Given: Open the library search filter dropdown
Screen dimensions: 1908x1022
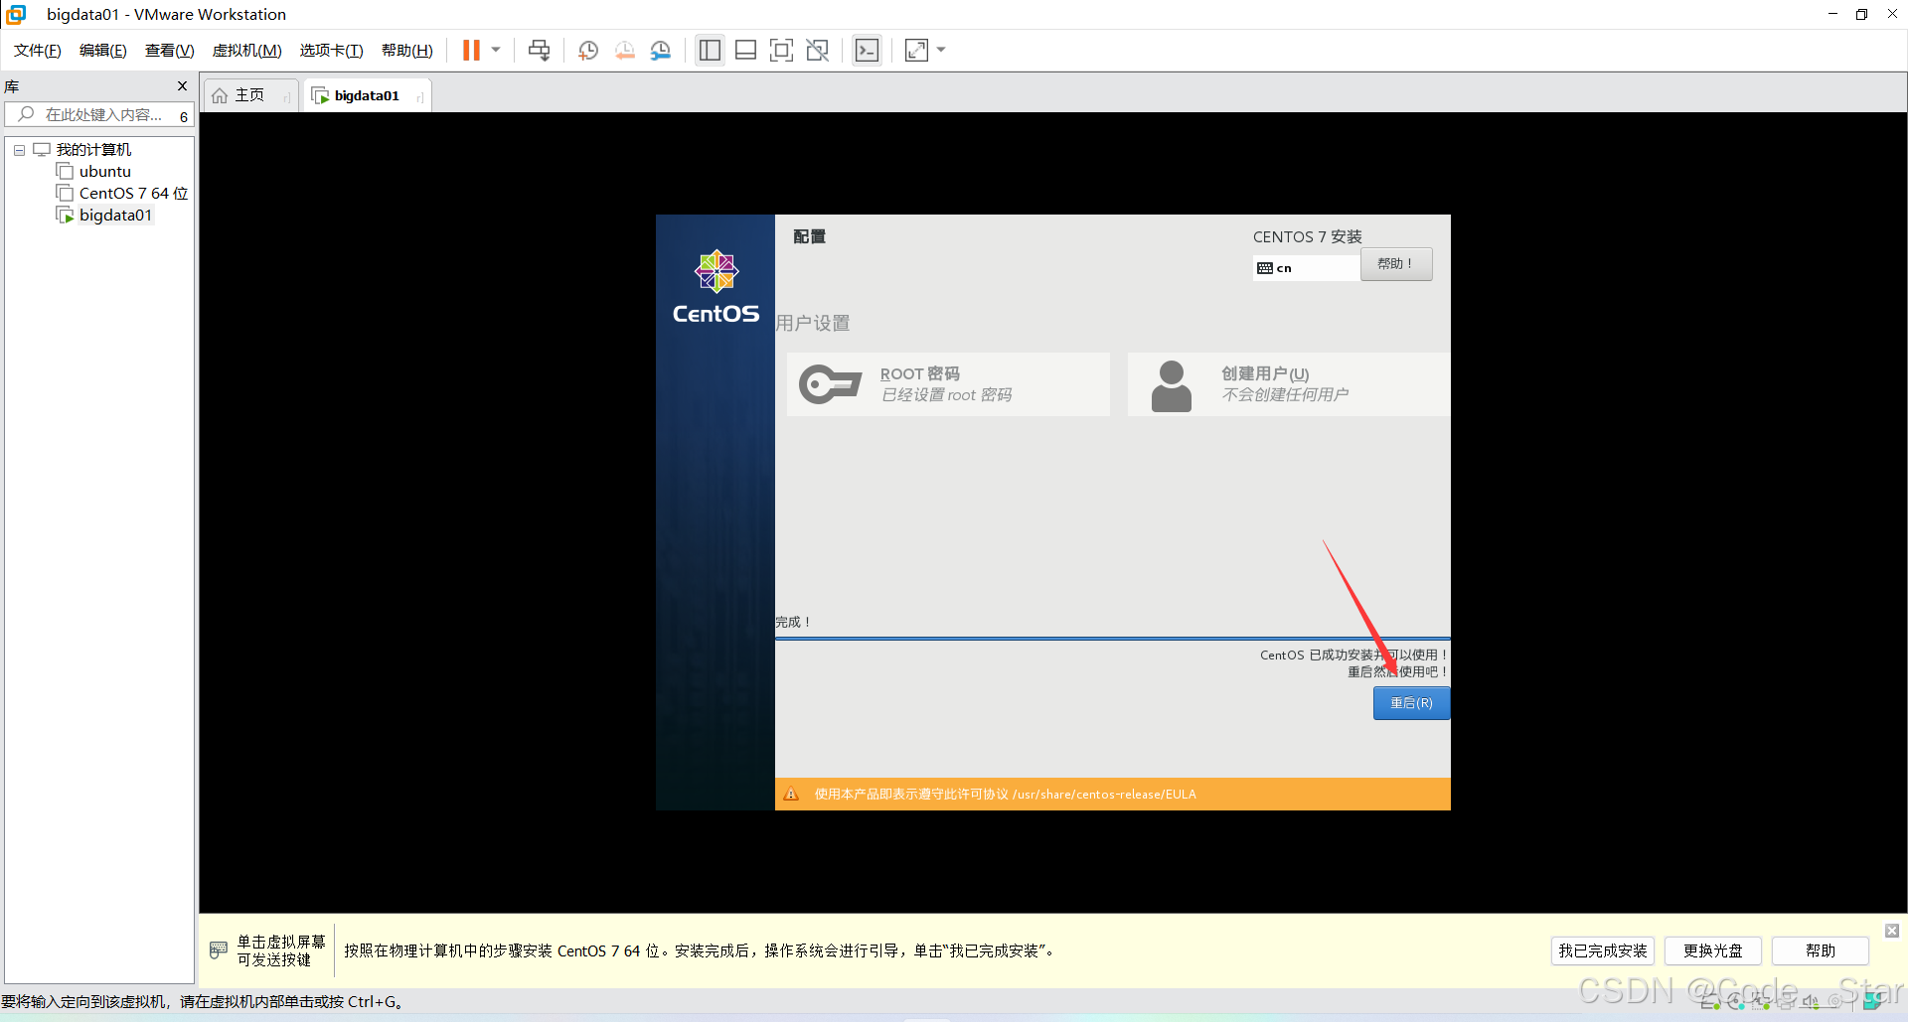Looking at the screenshot, I should pyautogui.click(x=184, y=116).
